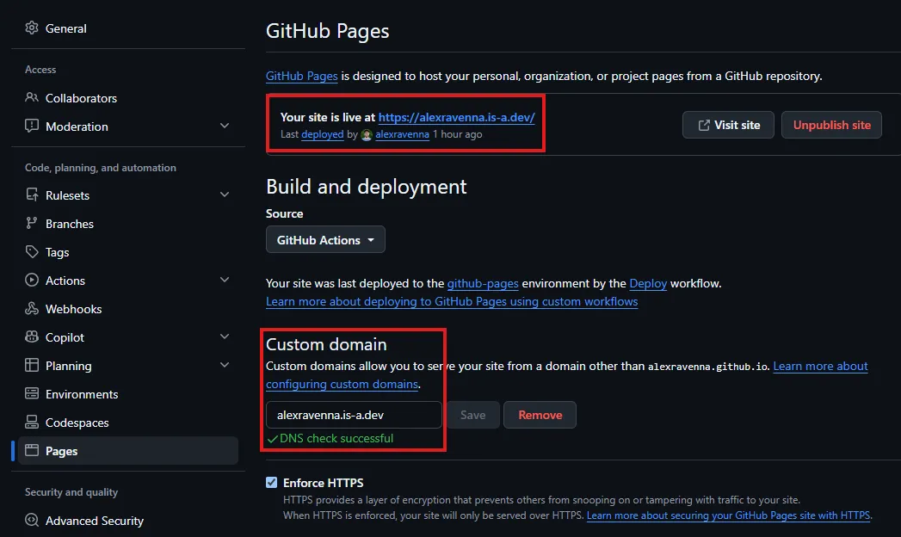Click the 'Security and quality' section label
The image size is (901, 537).
pos(71,492)
